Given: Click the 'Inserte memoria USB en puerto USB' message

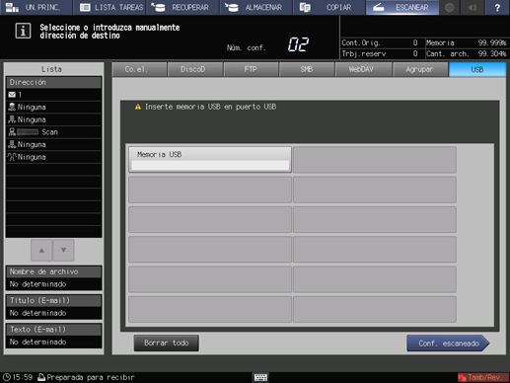Looking at the screenshot, I should point(210,107).
